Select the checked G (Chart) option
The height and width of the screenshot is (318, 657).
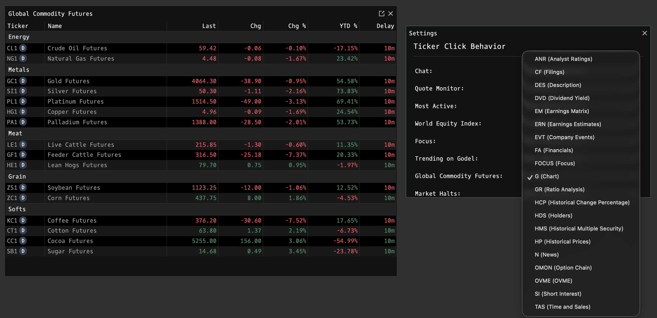tap(581, 176)
